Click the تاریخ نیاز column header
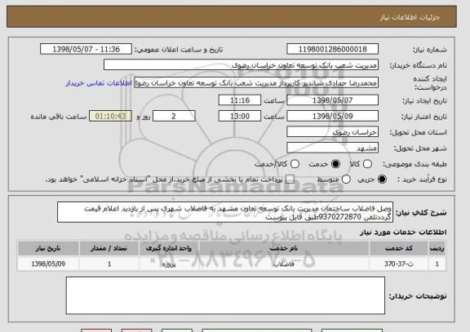The height and width of the screenshot is (332, 470). click(x=48, y=248)
